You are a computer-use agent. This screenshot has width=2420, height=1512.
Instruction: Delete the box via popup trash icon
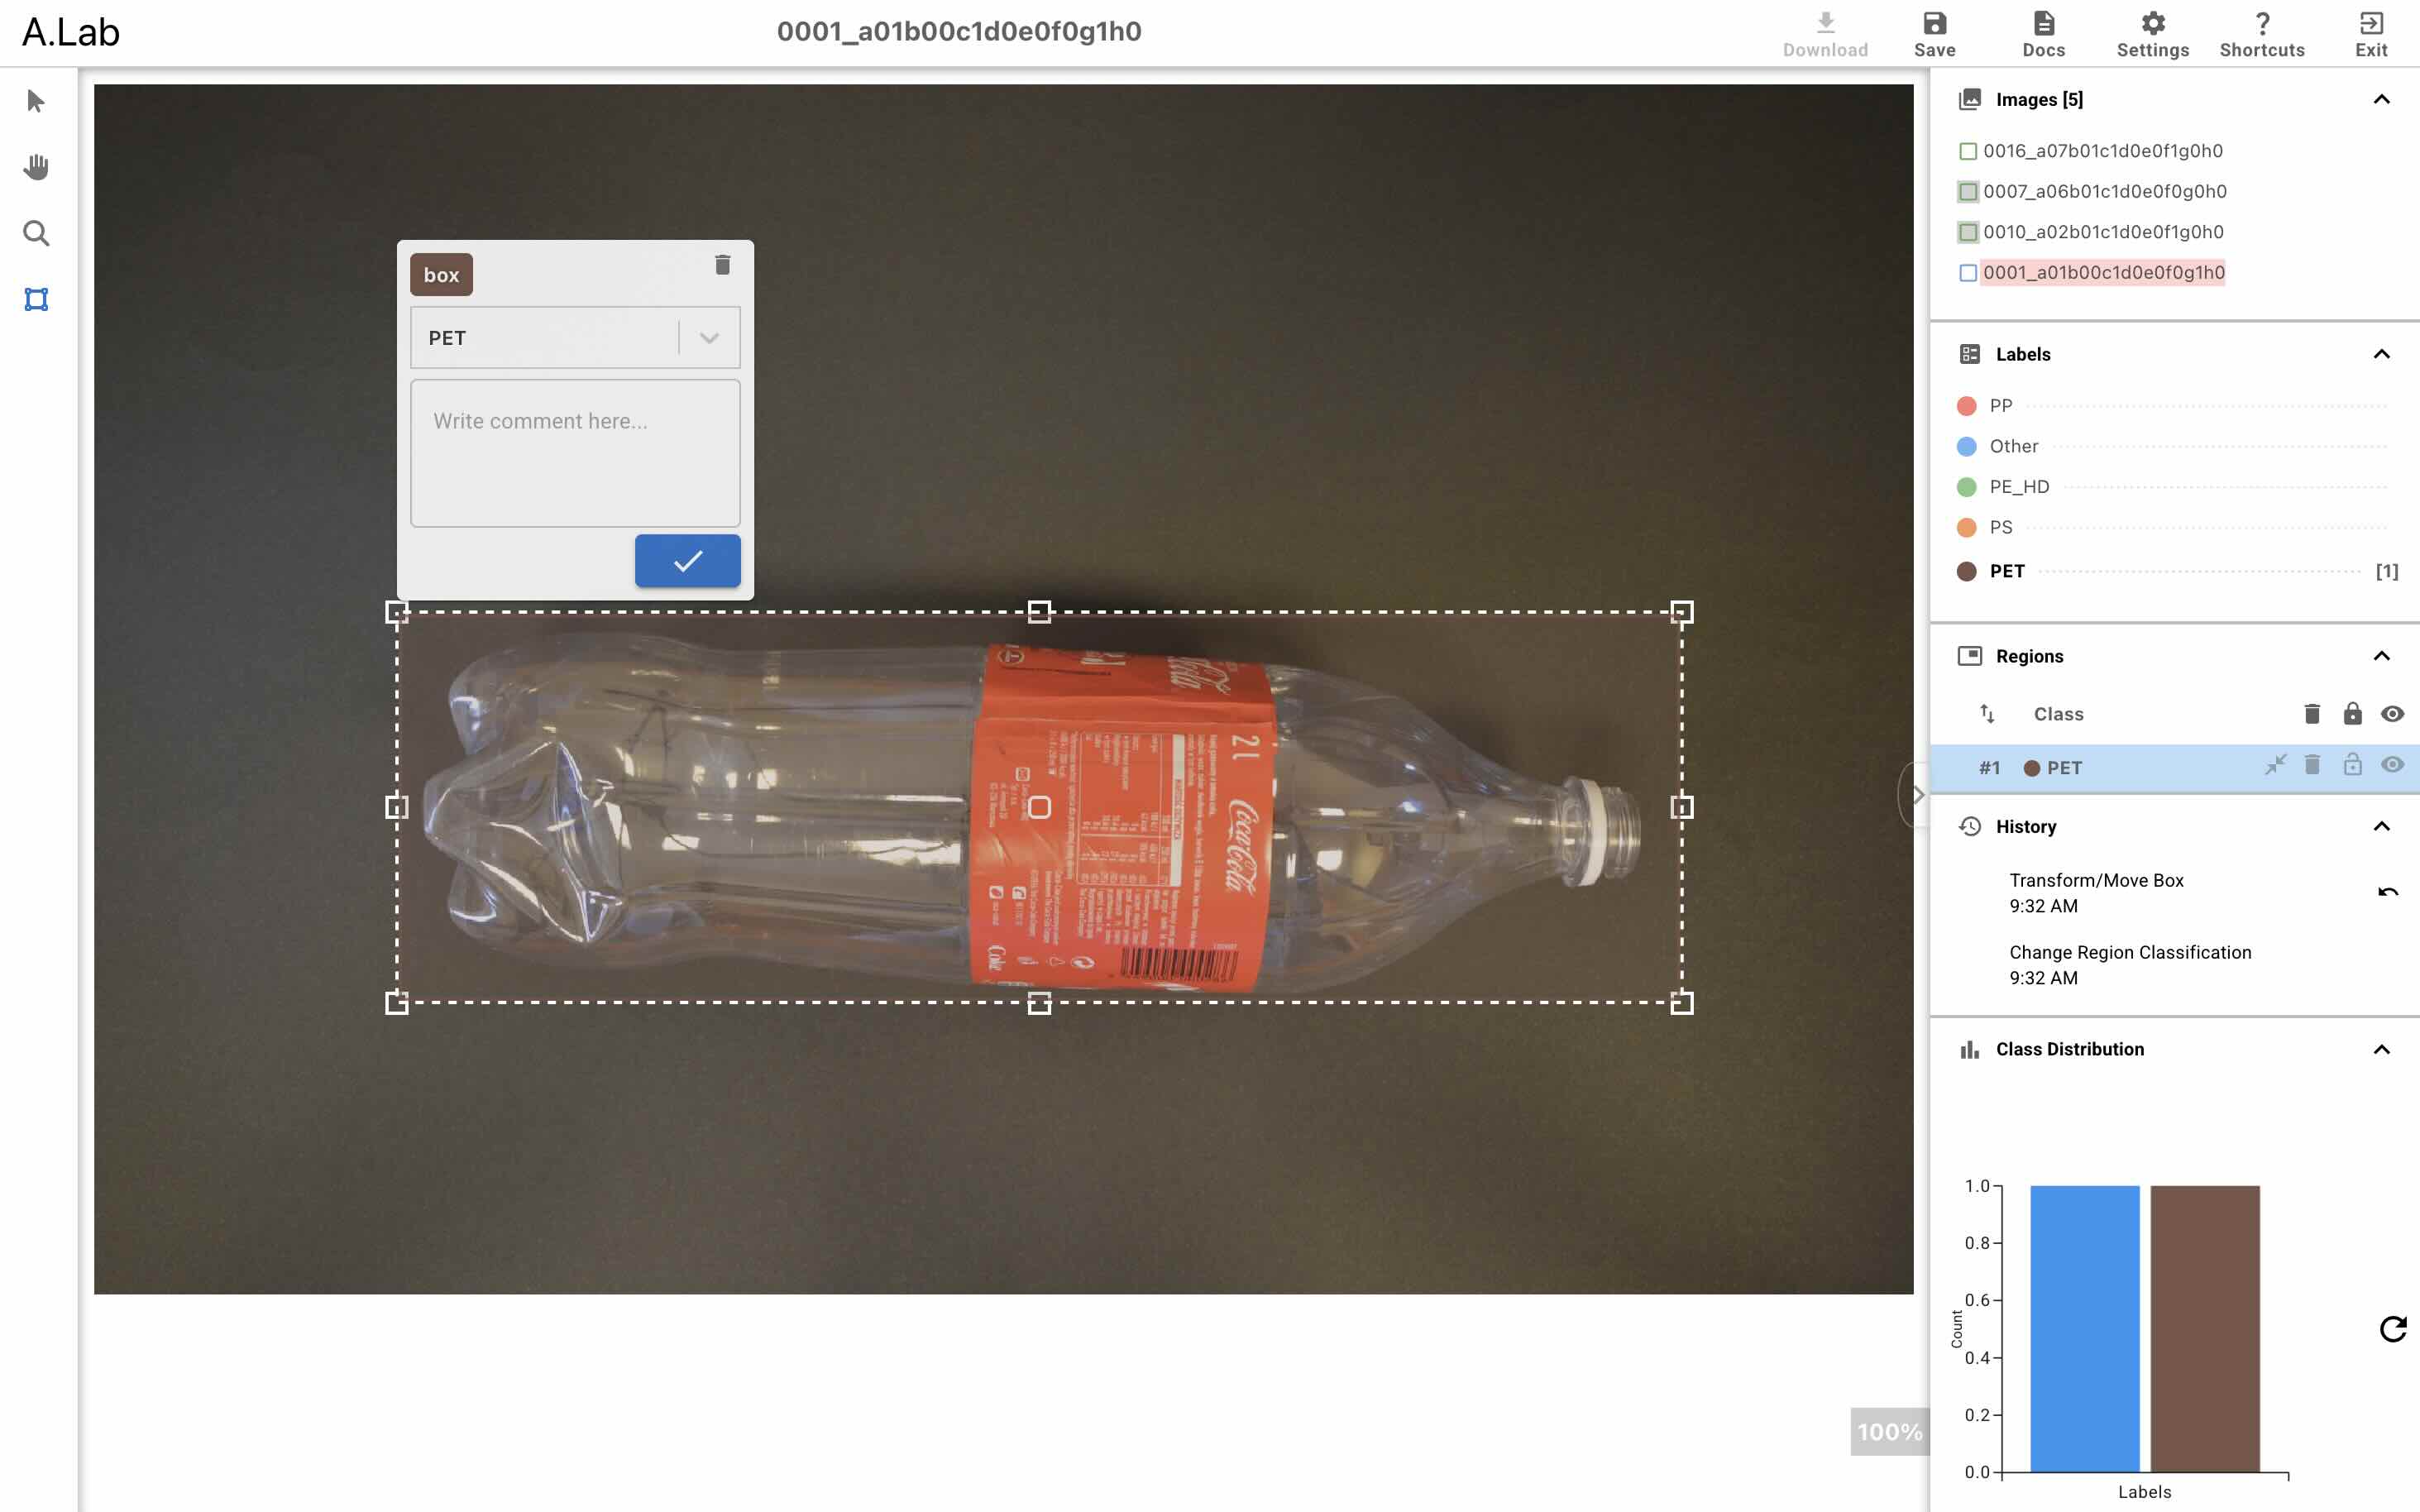coord(722,265)
